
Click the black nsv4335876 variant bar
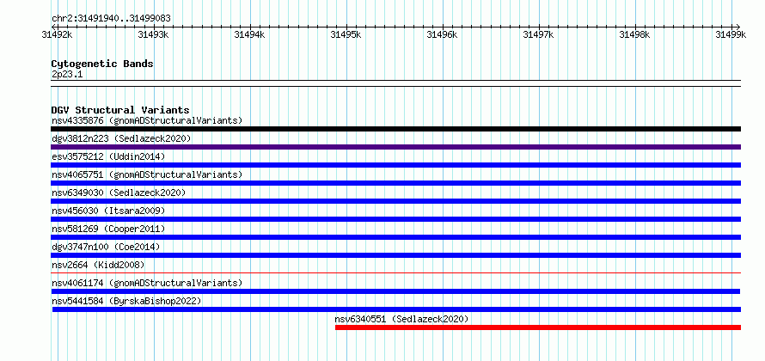(395, 129)
